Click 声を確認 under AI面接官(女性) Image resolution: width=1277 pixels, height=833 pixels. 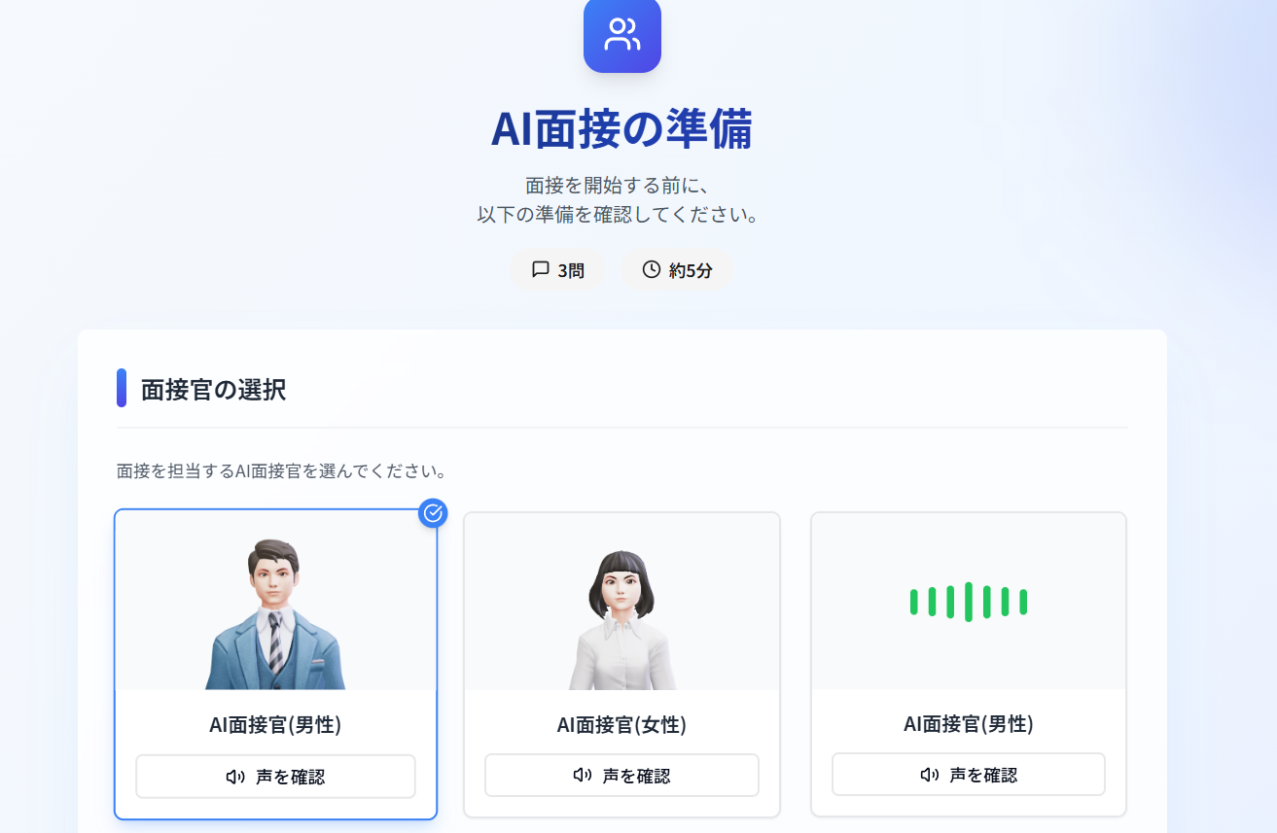621,776
